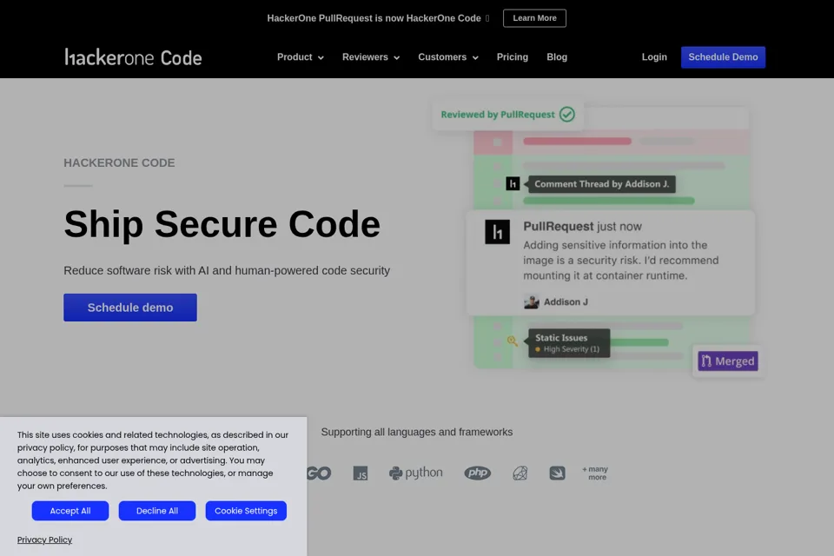Image resolution: width=834 pixels, height=556 pixels.
Task: Click the hero Schedule demo button
Action: pyautogui.click(x=130, y=308)
